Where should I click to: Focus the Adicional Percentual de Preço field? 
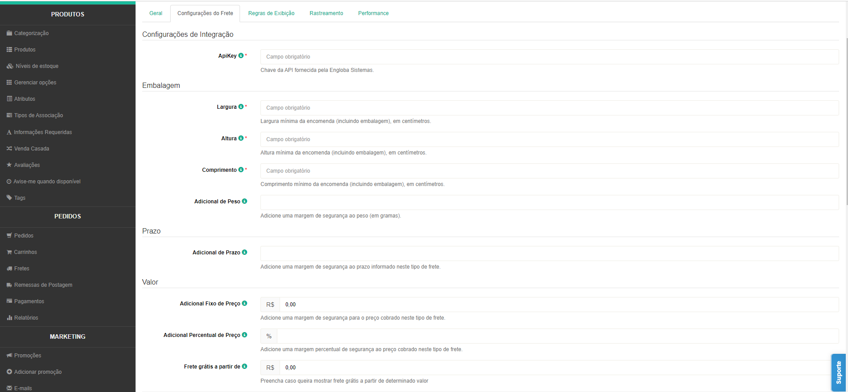pos(558,336)
